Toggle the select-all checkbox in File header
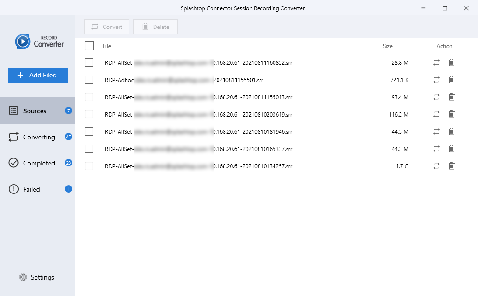The width and height of the screenshot is (478, 296). pos(89,46)
